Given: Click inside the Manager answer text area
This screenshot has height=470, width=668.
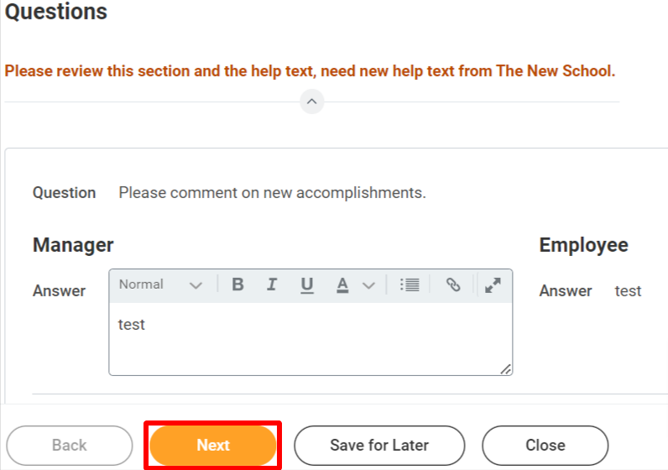Looking at the screenshot, I should (x=311, y=339).
